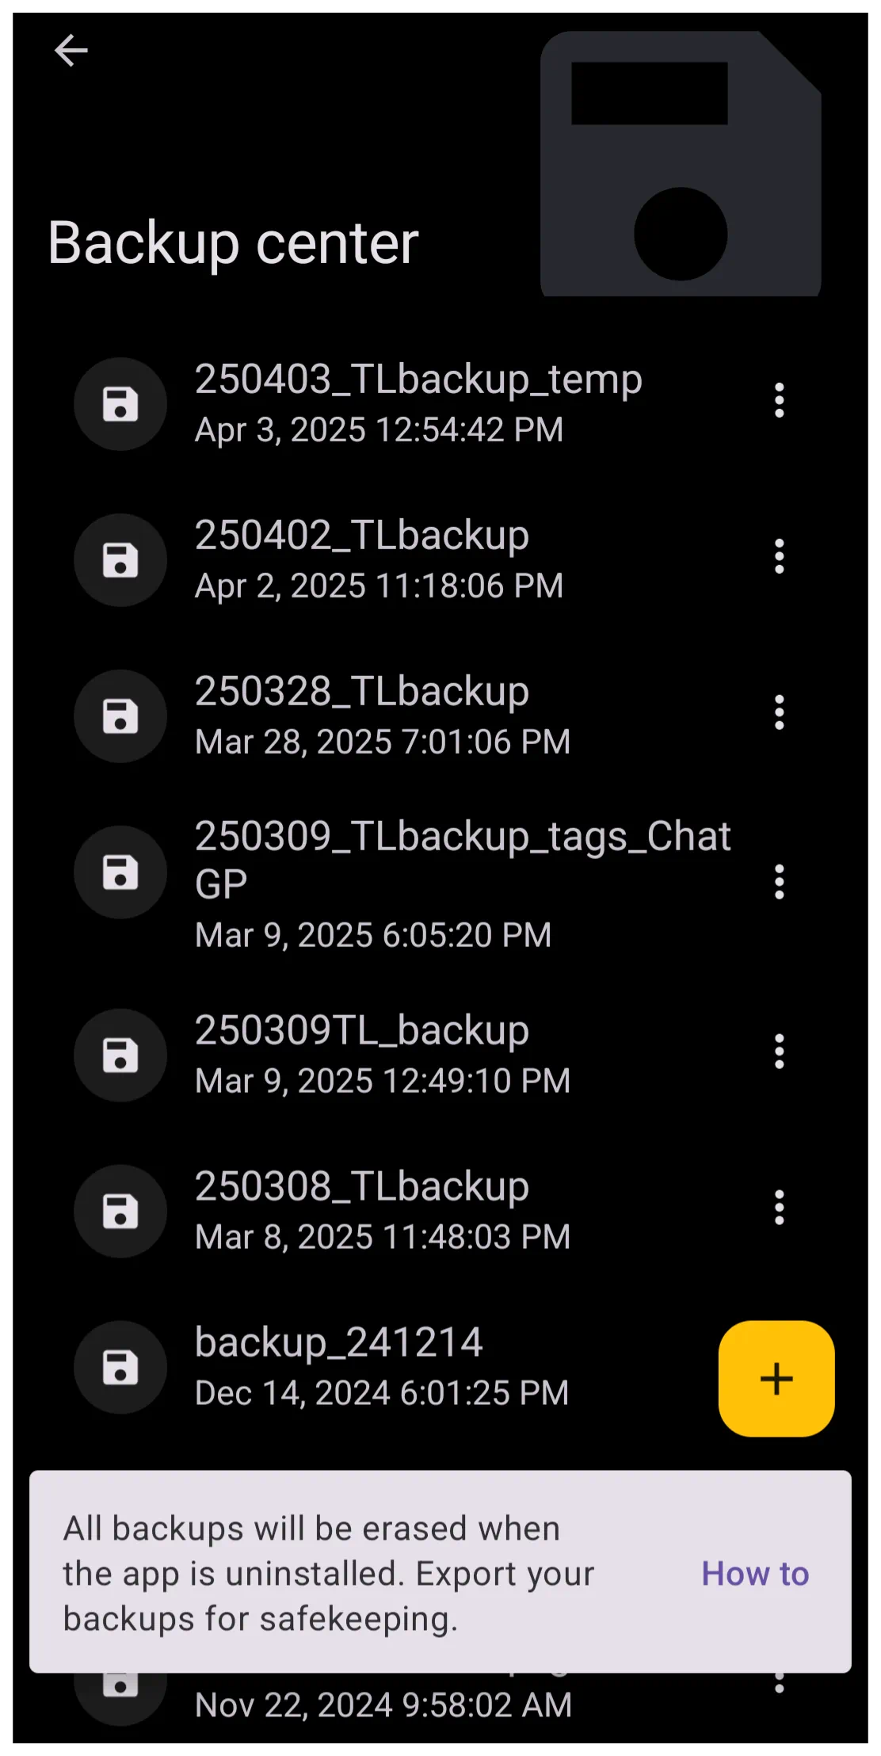Screen dimensions: 881x1756
Task: Open overflow menu for 250309TL_backup
Action: pyautogui.click(x=780, y=1052)
